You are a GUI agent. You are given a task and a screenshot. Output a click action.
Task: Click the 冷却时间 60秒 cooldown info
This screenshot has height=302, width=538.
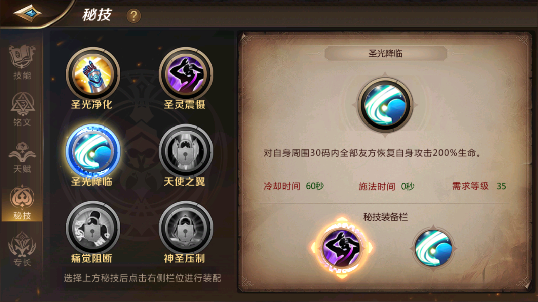(x=294, y=186)
